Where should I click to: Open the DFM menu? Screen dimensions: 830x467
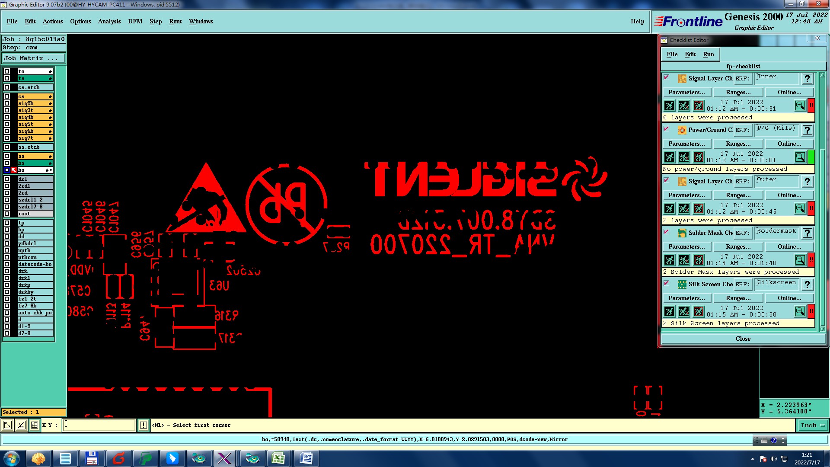[135, 21]
